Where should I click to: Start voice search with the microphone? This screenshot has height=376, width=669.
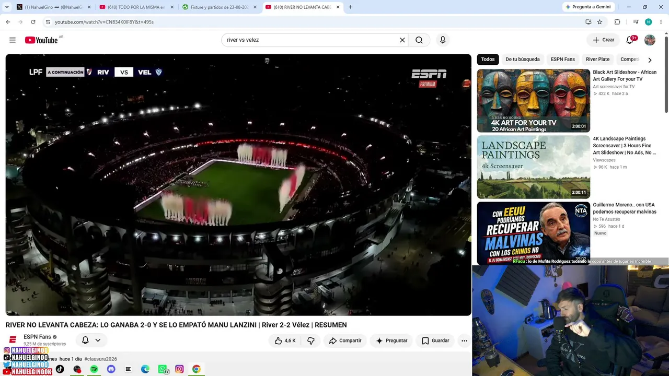click(x=443, y=40)
